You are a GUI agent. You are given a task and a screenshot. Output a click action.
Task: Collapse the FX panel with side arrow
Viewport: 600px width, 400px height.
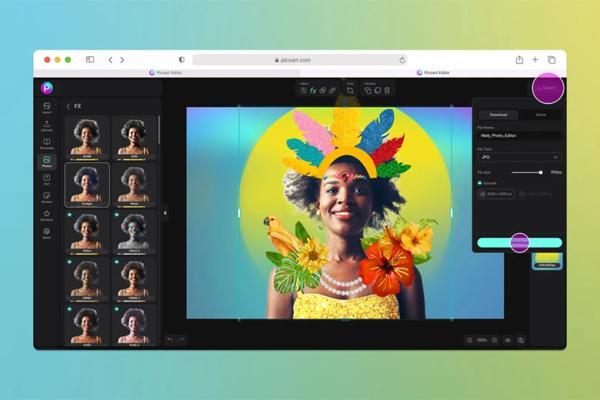click(x=165, y=212)
